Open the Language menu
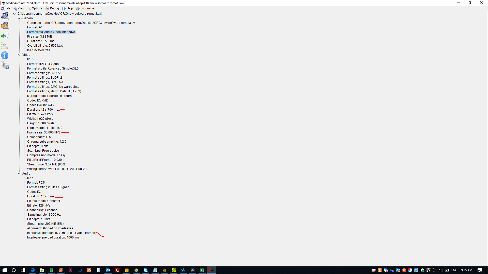The width and height of the screenshot is (488, 274). [85, 8]
